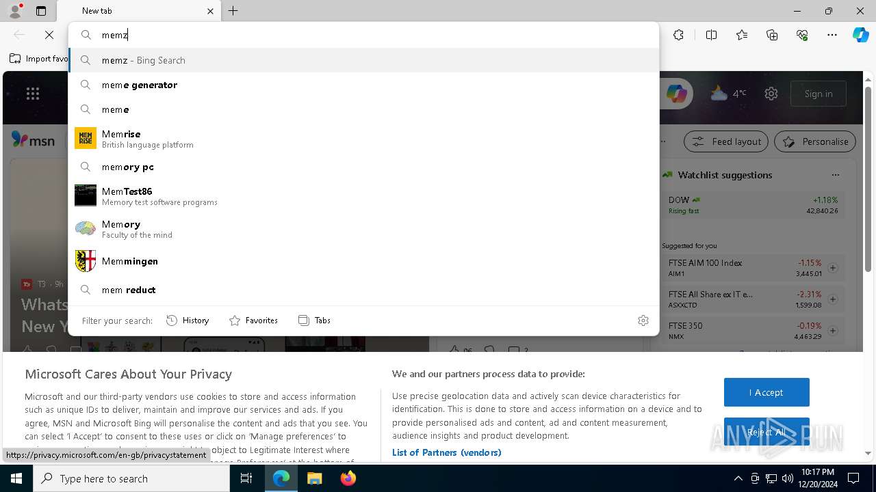Click the Sign in button
The image size is (876, 492).
coord(819,94)
